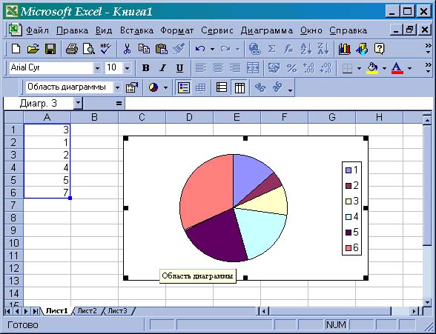Toggle the chart Legend button
This screenshot has height=334, width=436.
click(x=184, y=87)
